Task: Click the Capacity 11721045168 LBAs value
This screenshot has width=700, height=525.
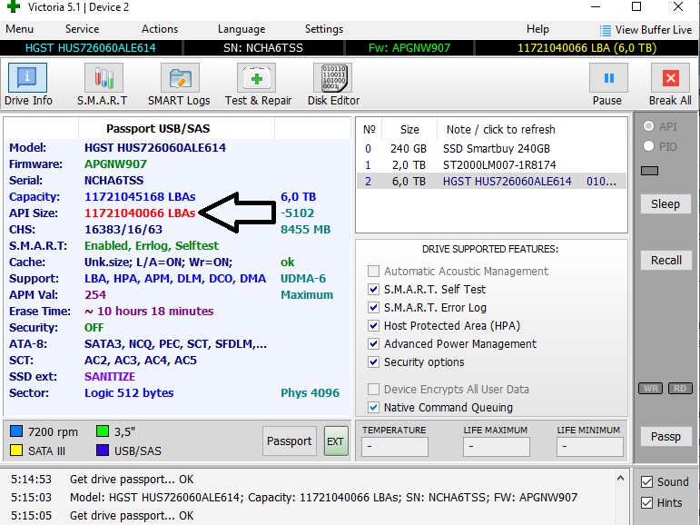Action: point(140,196)
